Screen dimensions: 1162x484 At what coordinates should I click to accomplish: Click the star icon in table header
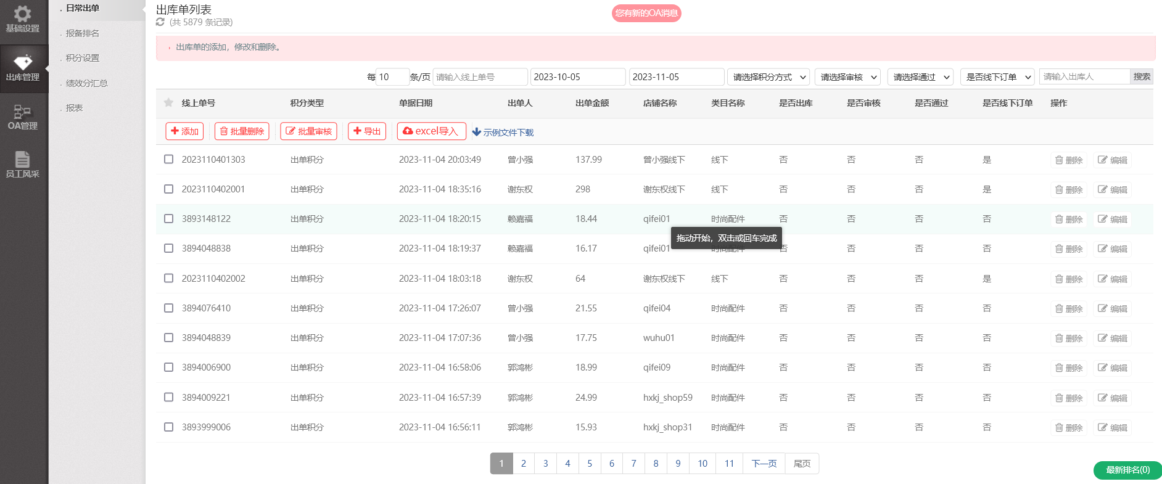click(168, 102)
